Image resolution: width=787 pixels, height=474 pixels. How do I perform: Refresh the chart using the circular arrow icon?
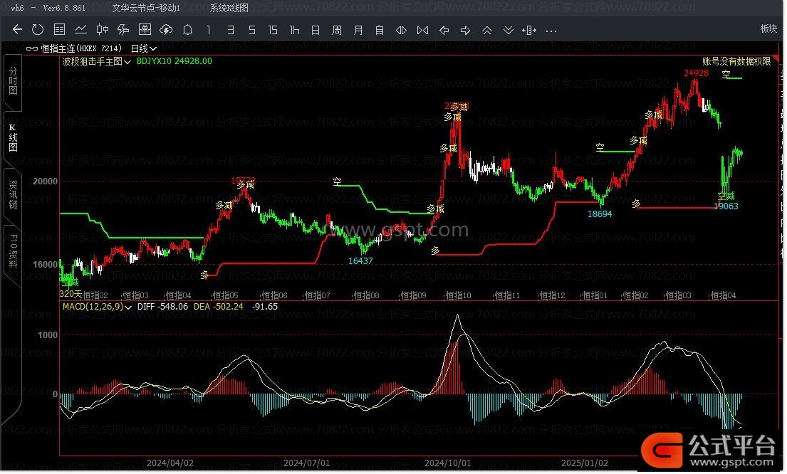coord(38,30)
